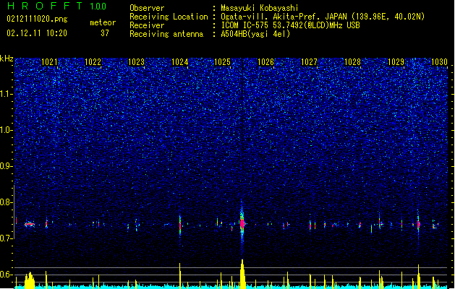Click the 1023 time marker
455x289 pixels.
click(136, 62)
